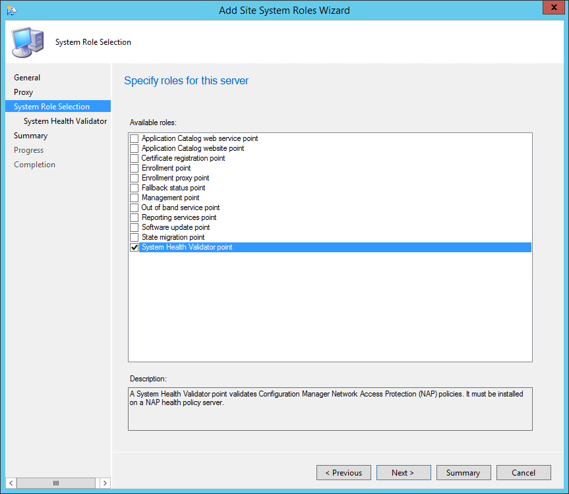
Task: Cancel the wizard
Action: (524, 473)
